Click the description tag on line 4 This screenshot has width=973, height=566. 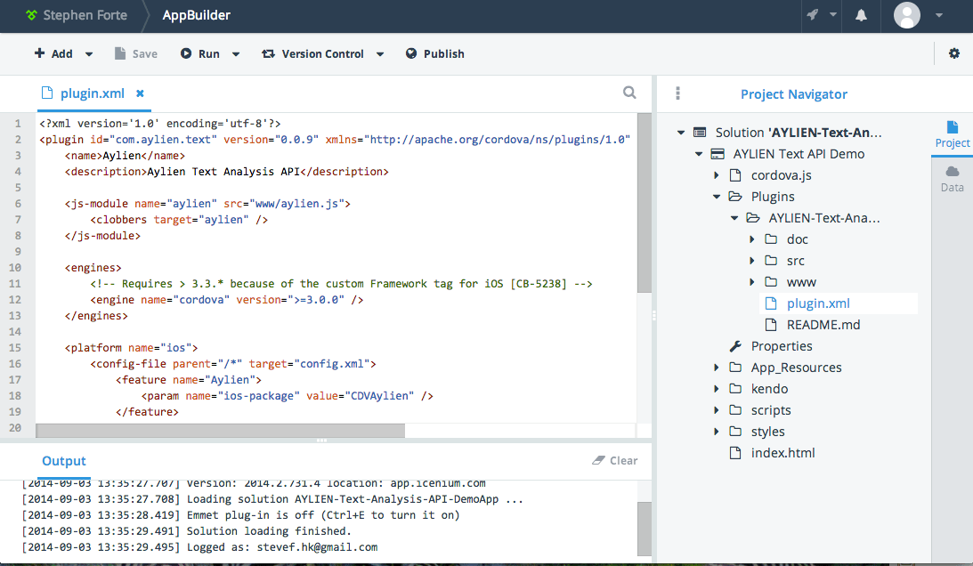tap(106, 171)
